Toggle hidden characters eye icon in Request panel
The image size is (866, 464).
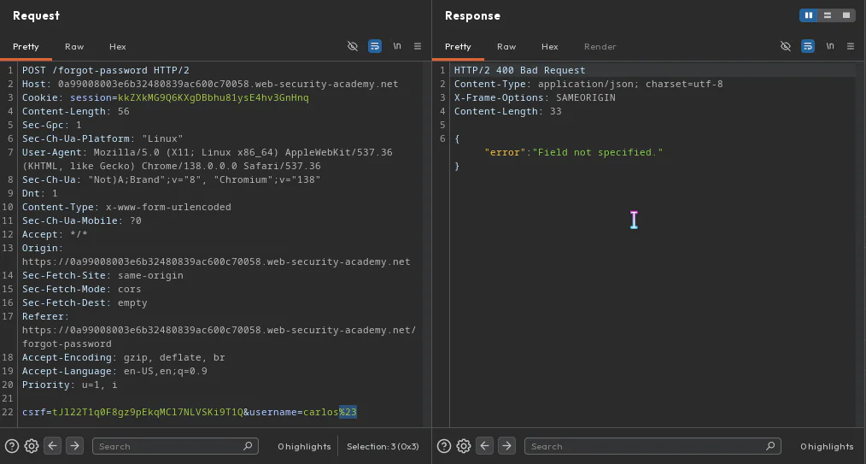click(353, 46)
